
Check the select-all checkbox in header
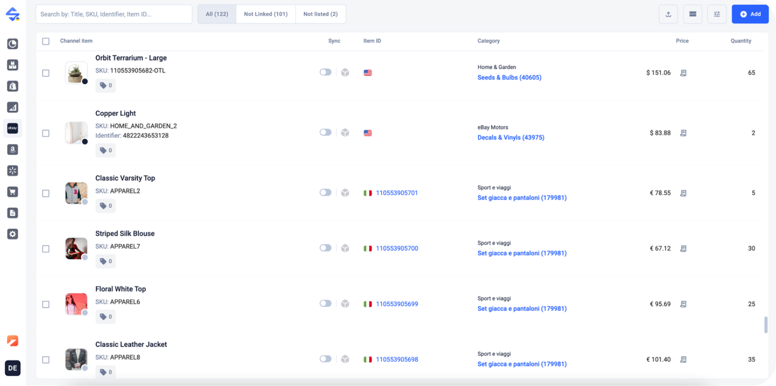pos(46,41)
